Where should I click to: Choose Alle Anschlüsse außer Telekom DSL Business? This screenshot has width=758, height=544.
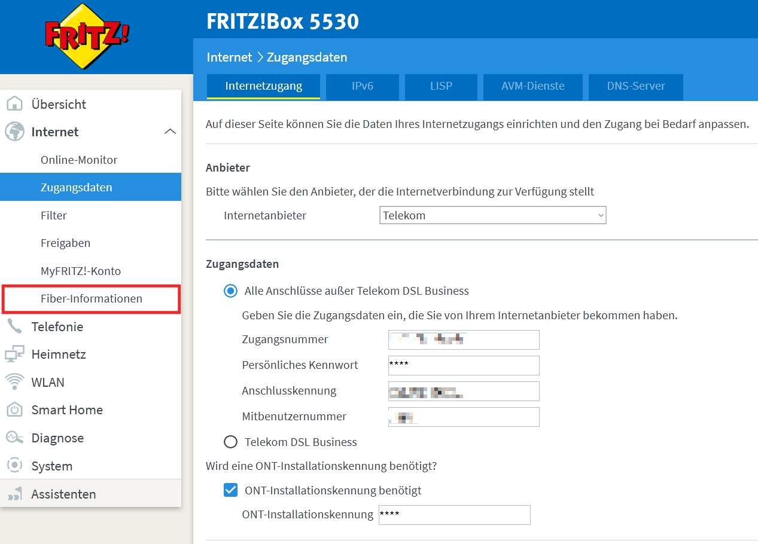230,291
